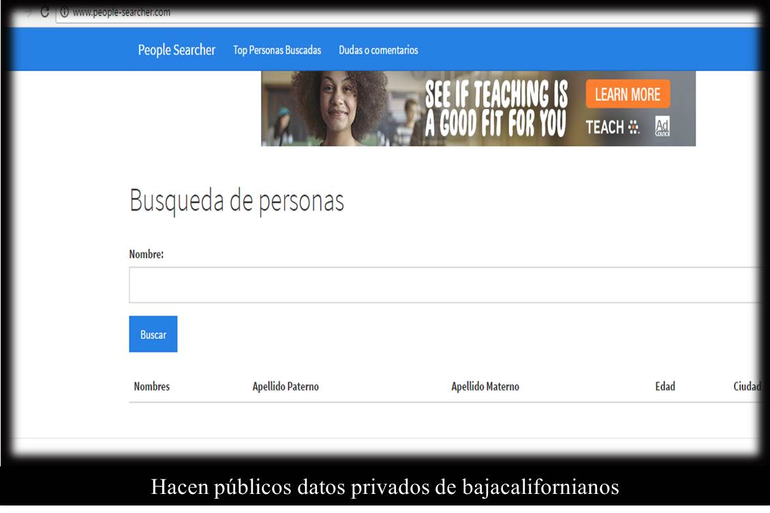Click the Apellido Paterno column header
Image resolution: width=770 pixels, height=513 pixels.
click(x=286, y=386)
